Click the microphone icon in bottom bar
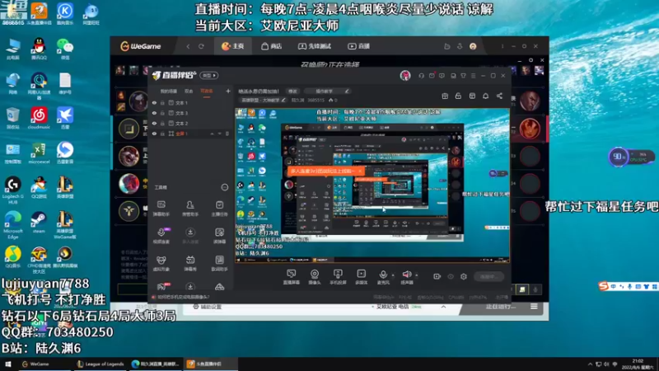Image resolution: width=659 pixels, height=371 pixels. tap(383, 275)
